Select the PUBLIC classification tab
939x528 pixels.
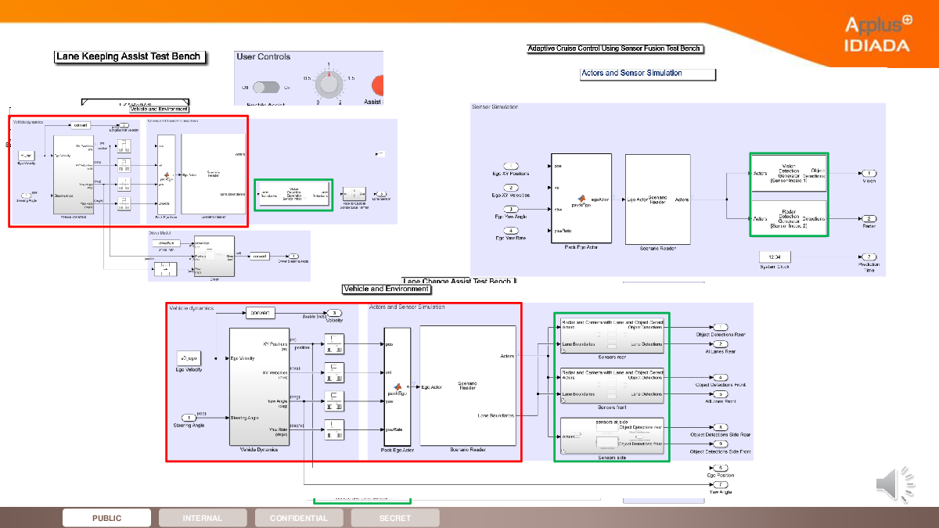click(x=107, y=518)
